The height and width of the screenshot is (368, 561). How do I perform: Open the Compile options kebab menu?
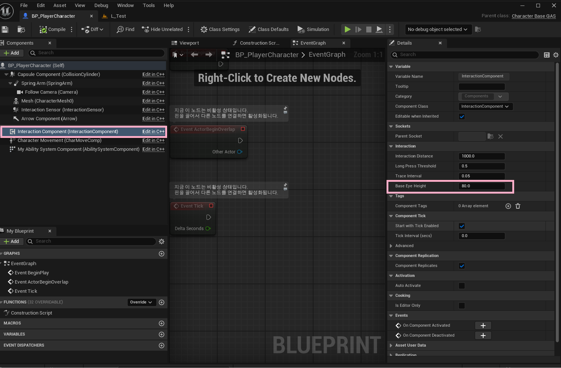tap(72, 29)
